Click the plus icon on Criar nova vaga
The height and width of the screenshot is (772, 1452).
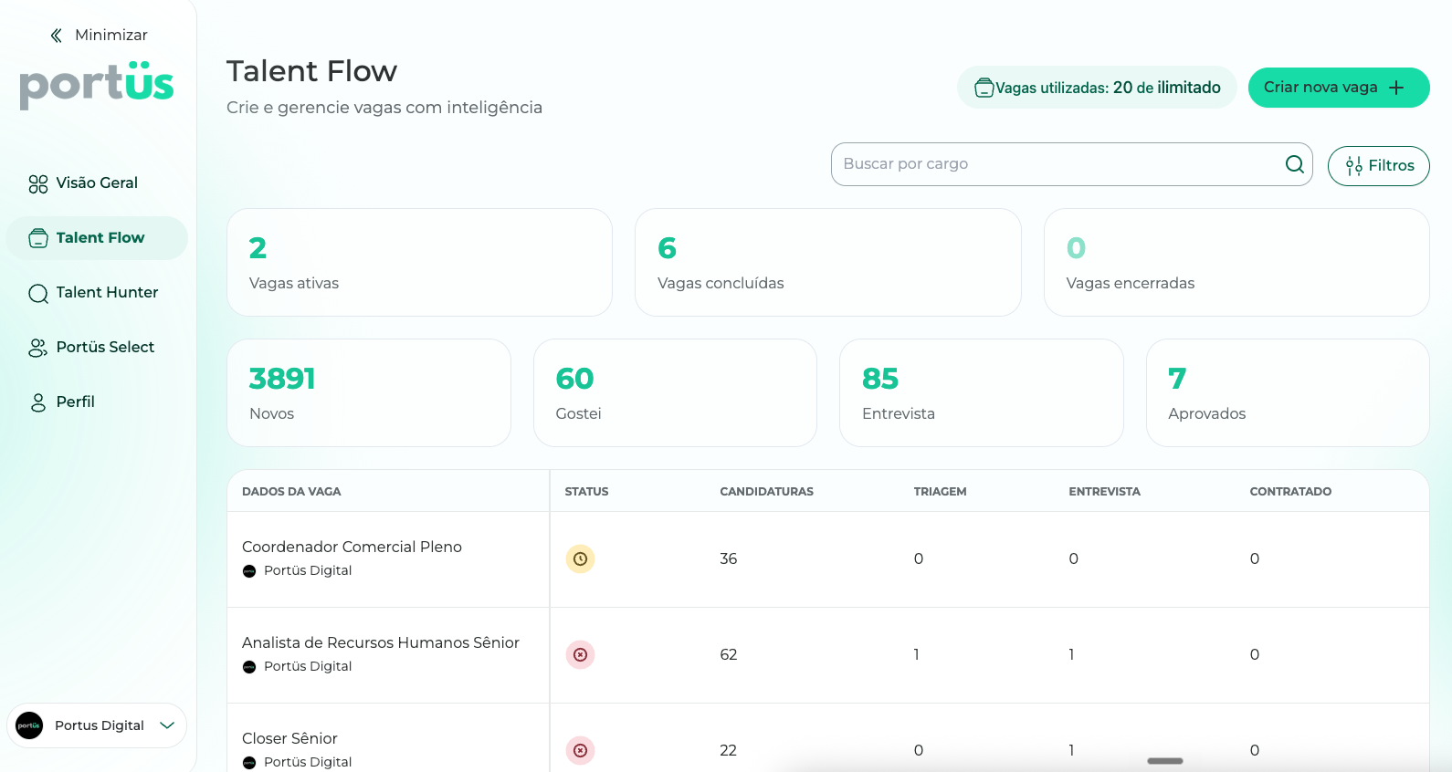tap(1396, 88)
